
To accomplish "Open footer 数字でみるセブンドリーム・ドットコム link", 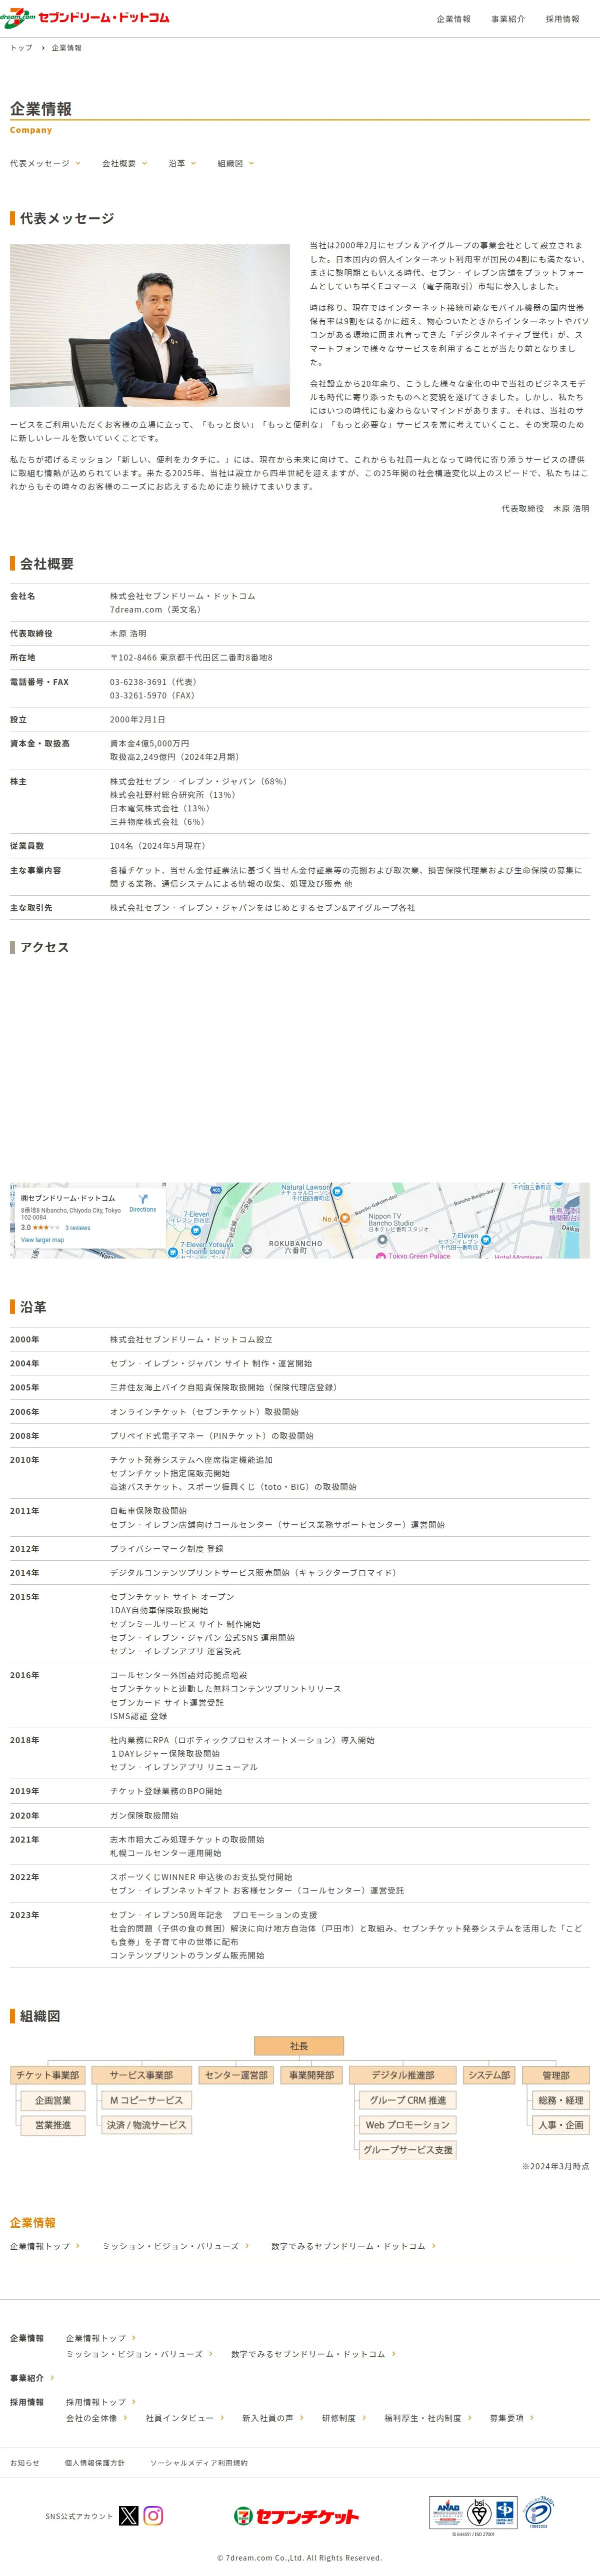I will click(x=313, y=2354).
